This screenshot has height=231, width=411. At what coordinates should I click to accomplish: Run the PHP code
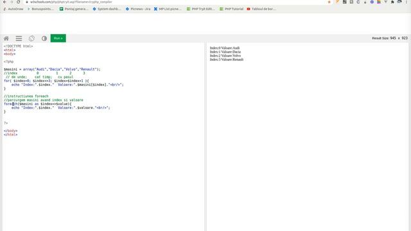coord(58,38)
